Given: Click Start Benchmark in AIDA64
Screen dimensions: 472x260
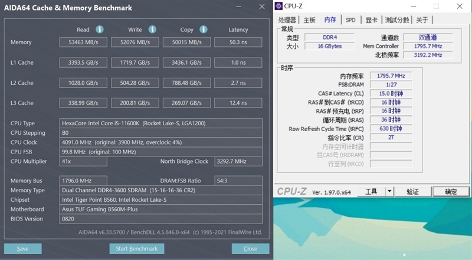Looking at the screenshot, I should [x=137, y=249].
